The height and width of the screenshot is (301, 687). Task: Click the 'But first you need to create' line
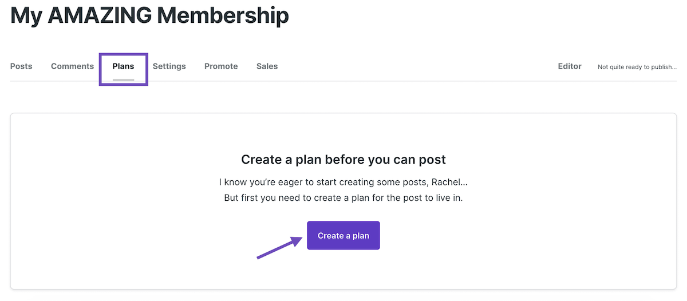tap(343, 198)
